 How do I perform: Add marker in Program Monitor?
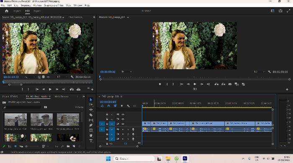click(160, 84)
